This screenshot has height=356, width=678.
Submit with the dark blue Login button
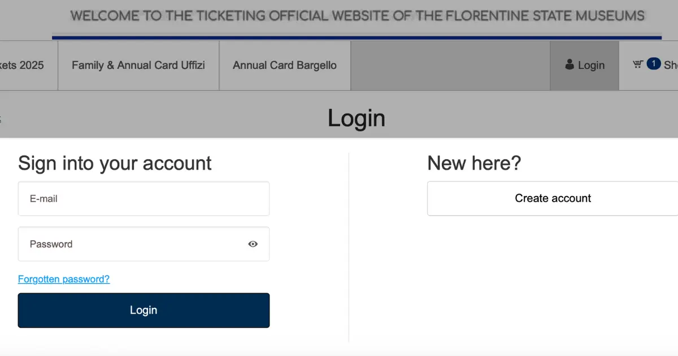pyautogui.click(x=144, y=310)
